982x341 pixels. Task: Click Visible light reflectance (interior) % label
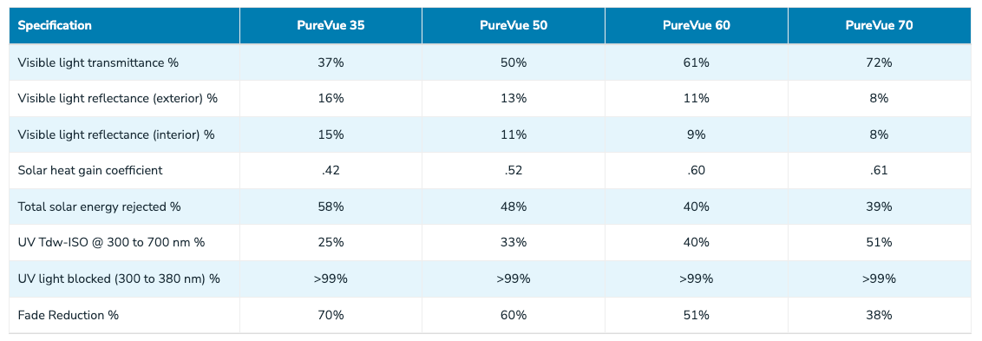[116, 134]
